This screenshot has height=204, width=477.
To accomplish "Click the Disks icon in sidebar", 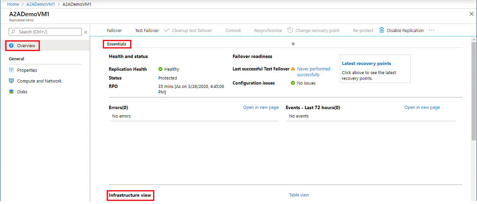I will [11, 92].
